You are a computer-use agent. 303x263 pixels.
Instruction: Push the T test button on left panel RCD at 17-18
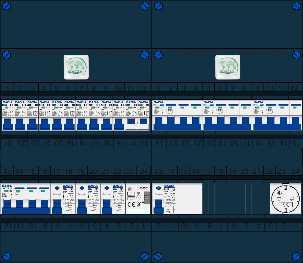pos(57,188)
